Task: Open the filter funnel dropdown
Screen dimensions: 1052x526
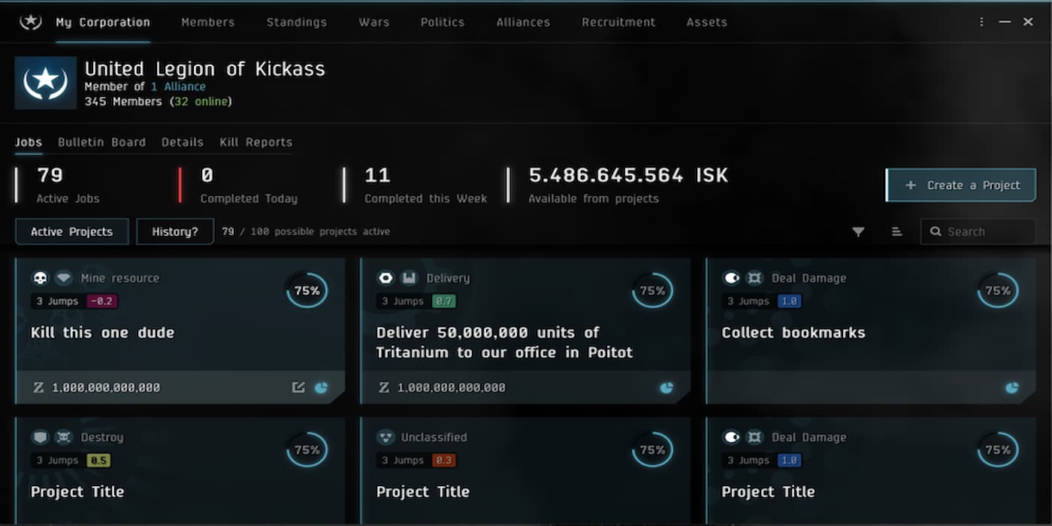Action: (858, 232)
